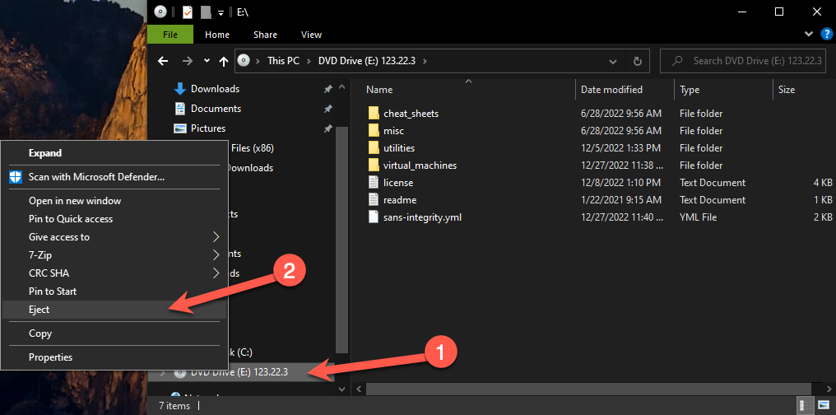836x415 pixels.
Task: Refresh the DVD Drive folder view
Action: point(636,62)
